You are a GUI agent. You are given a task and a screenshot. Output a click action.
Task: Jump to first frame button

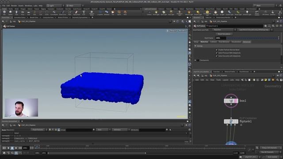(4, 148)
